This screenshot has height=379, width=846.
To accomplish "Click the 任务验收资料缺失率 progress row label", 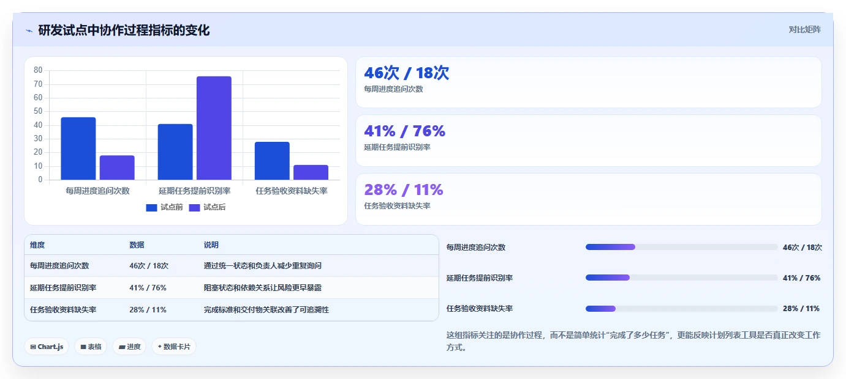I will pyautogui.click(x=480, y=308).
